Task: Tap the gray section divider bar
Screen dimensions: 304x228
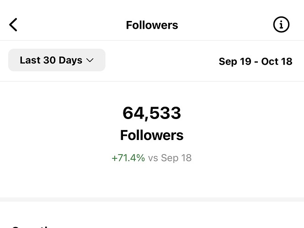Action: (x=152, y=199)
